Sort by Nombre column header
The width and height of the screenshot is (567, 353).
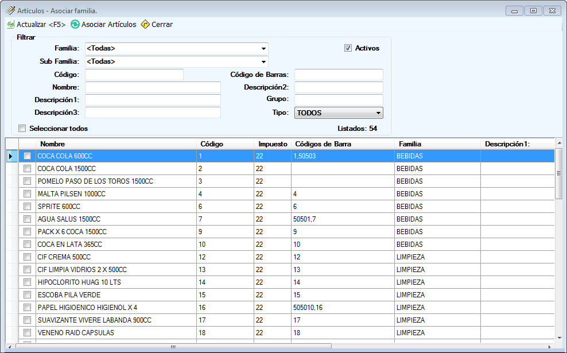(x=116, y=144)
